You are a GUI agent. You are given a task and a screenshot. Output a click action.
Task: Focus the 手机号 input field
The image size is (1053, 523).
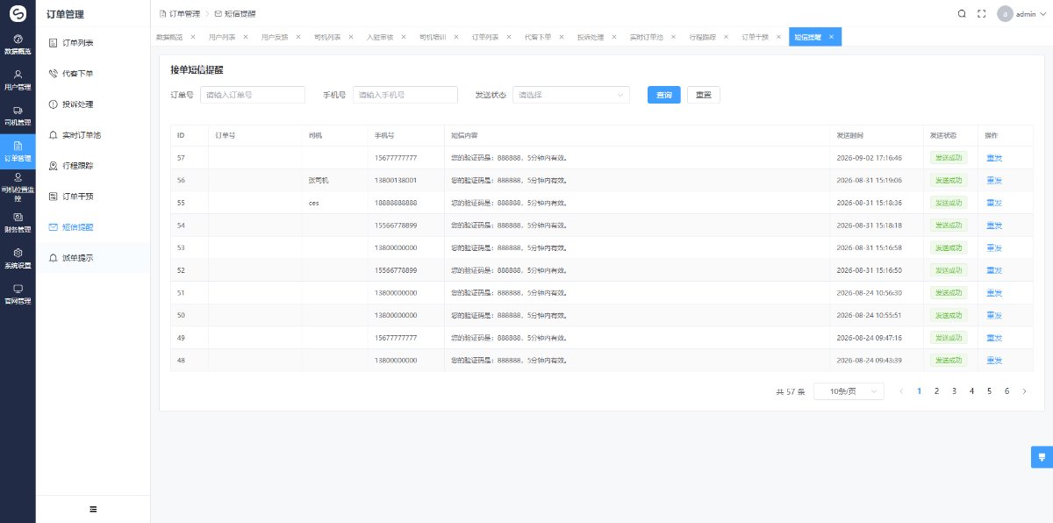coord(405,95)
